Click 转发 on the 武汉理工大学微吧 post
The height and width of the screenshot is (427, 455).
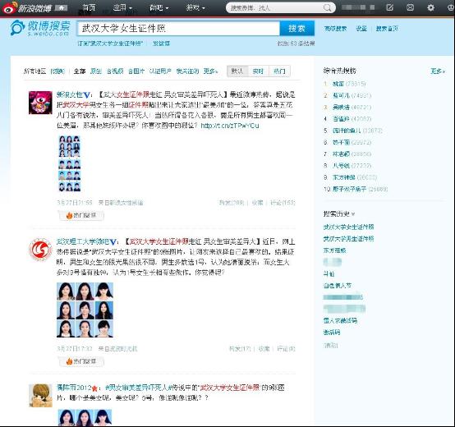pyautogui.click(x=240, y=349)
